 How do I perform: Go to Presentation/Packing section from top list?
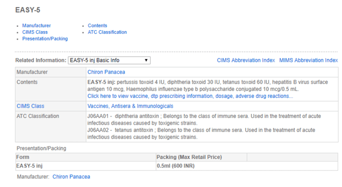coord(45,39)
